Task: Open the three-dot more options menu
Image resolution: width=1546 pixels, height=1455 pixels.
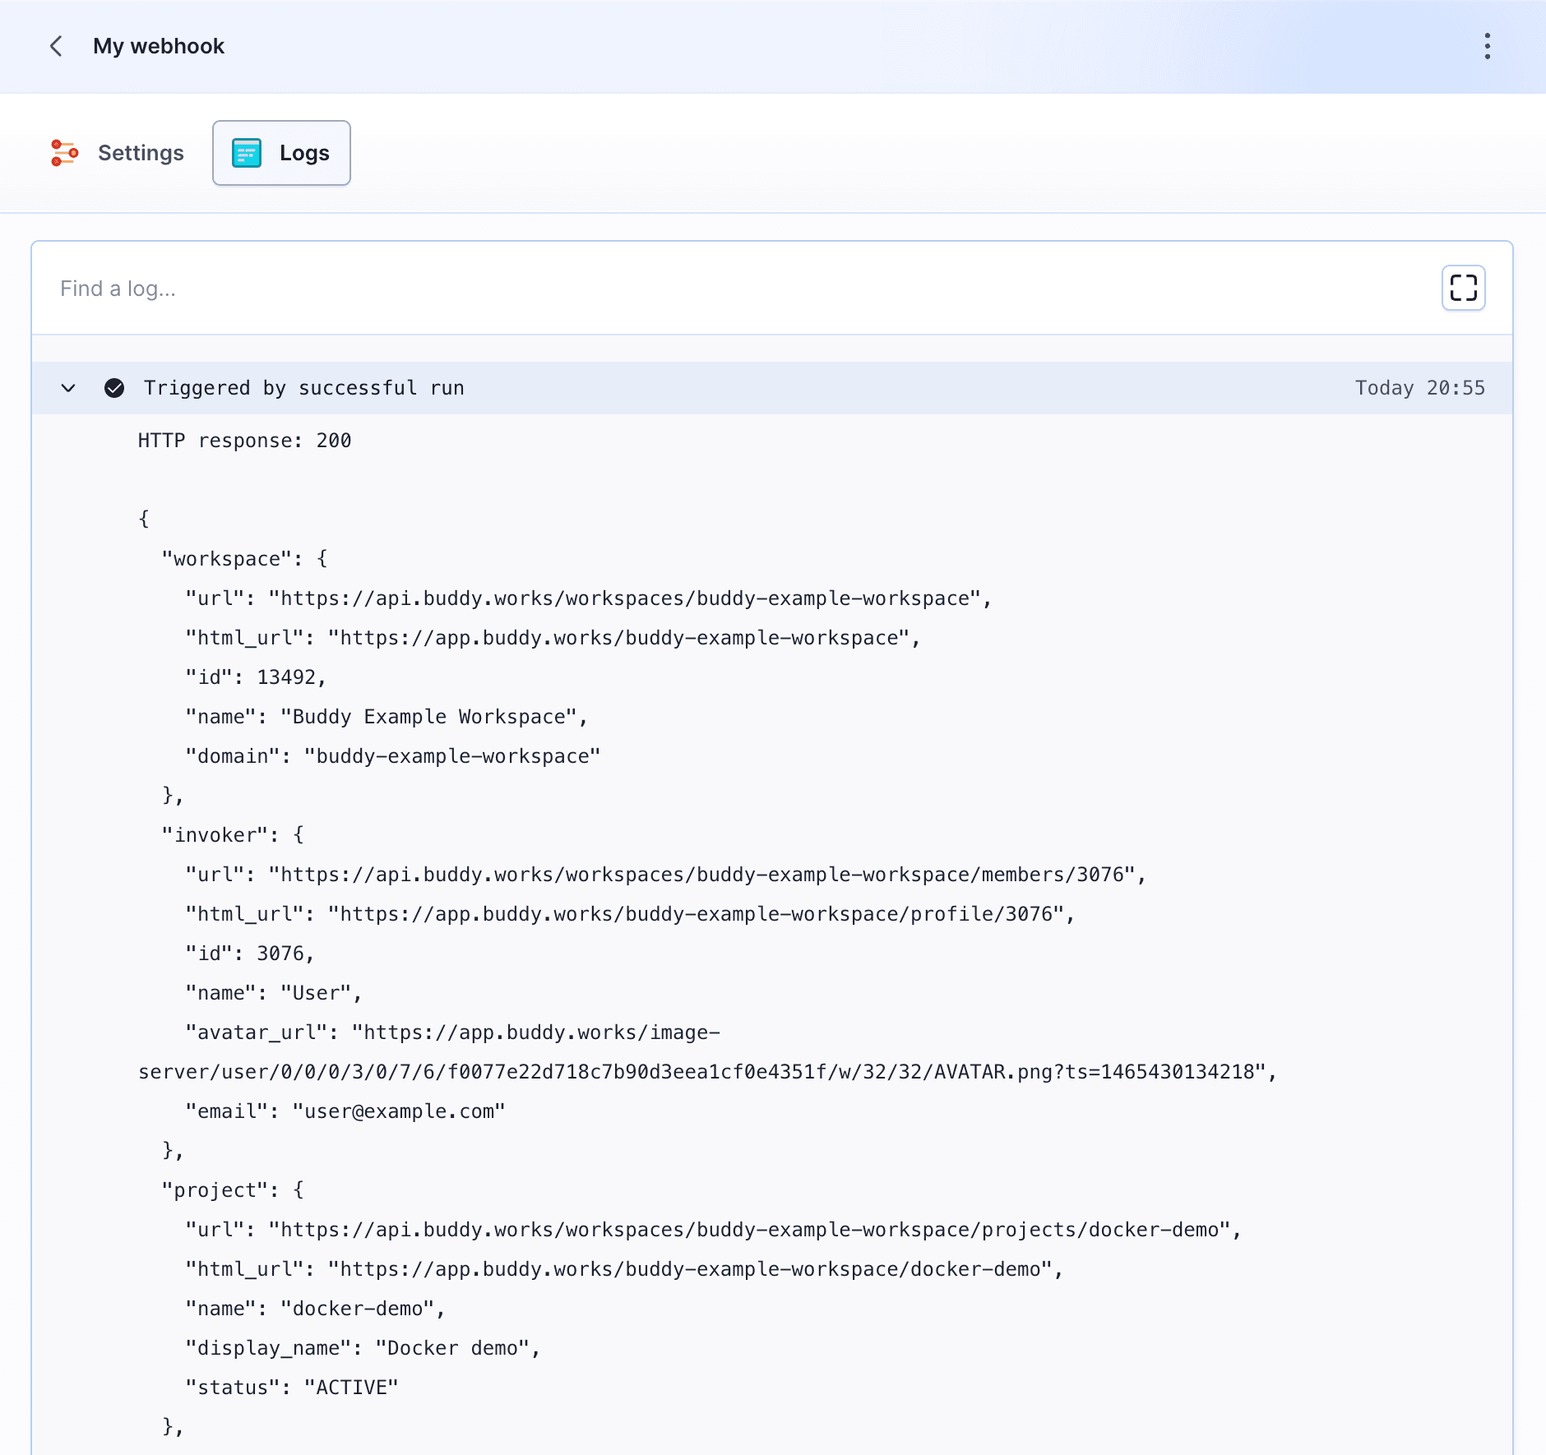Action: click(1487, 46)
